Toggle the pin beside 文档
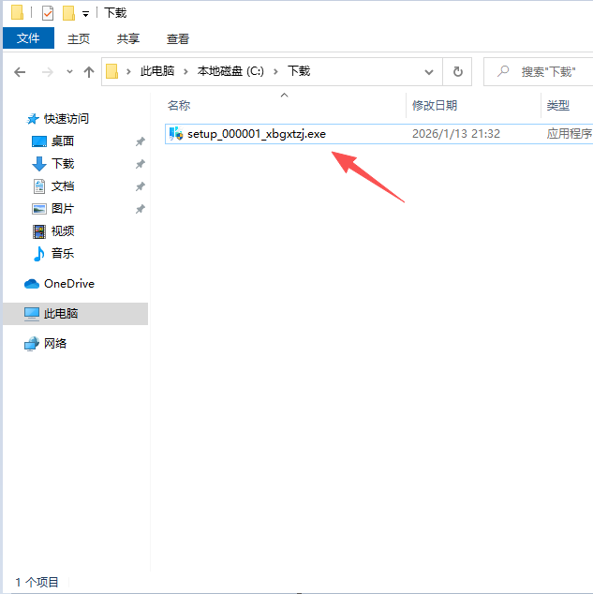Image resolution: width=593 pixels, height=594 pixels. pos(140,186)
